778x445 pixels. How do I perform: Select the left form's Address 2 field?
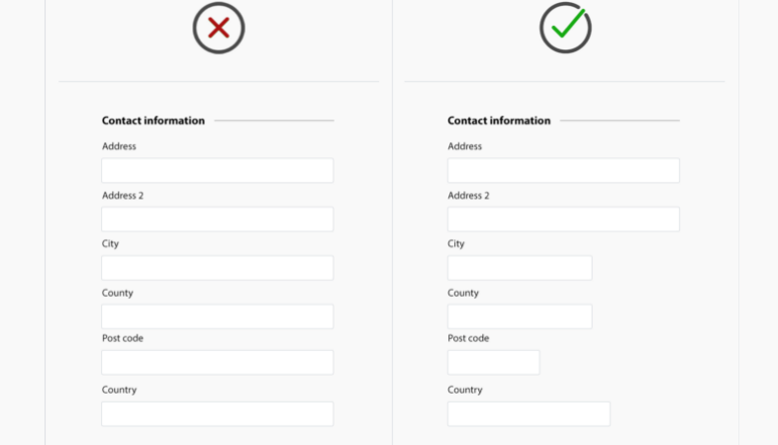[218, 219]
